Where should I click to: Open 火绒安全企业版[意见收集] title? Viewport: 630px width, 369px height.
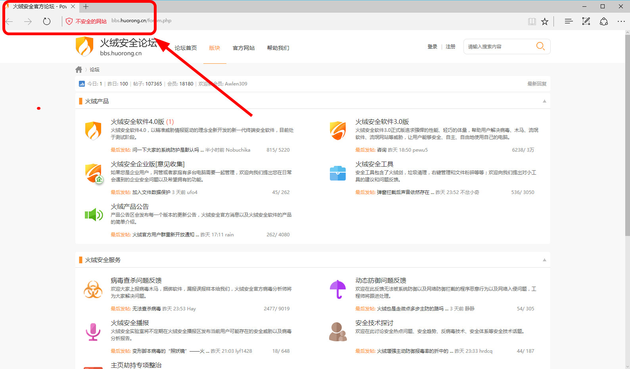click(147, 164)
